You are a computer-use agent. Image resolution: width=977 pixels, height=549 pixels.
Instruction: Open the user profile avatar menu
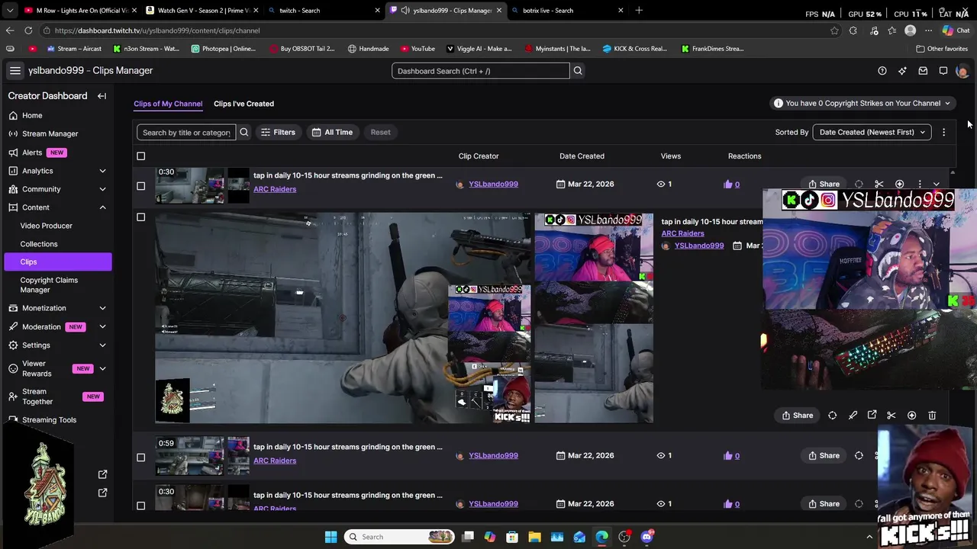point(962,71)
